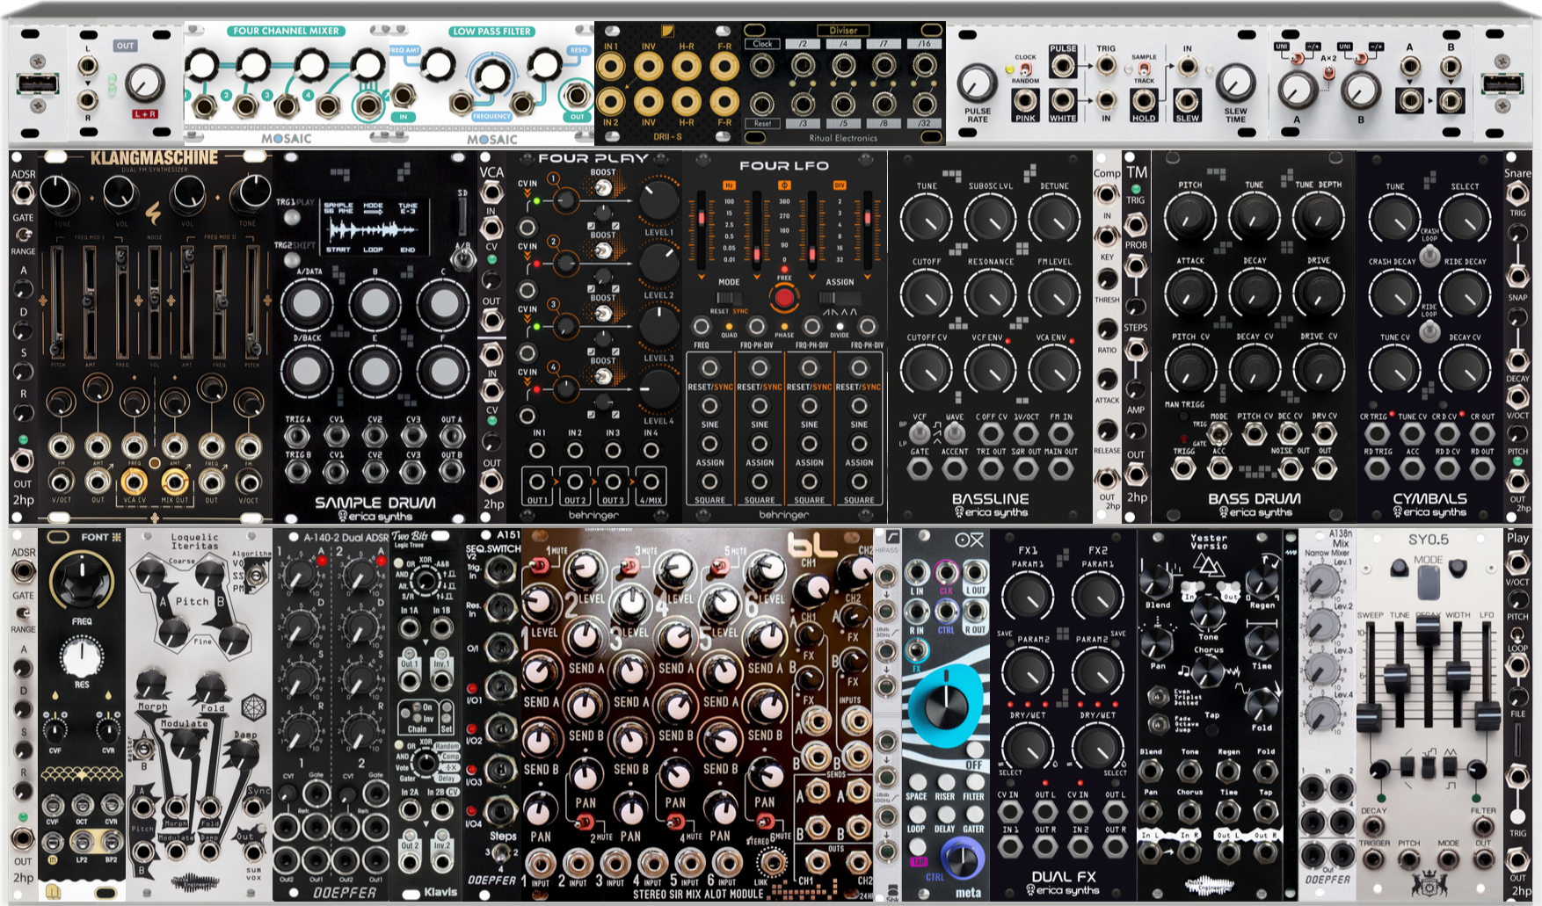
Task: Click the MAIN OUT jack on Bassline
Action: point(1061,468)
